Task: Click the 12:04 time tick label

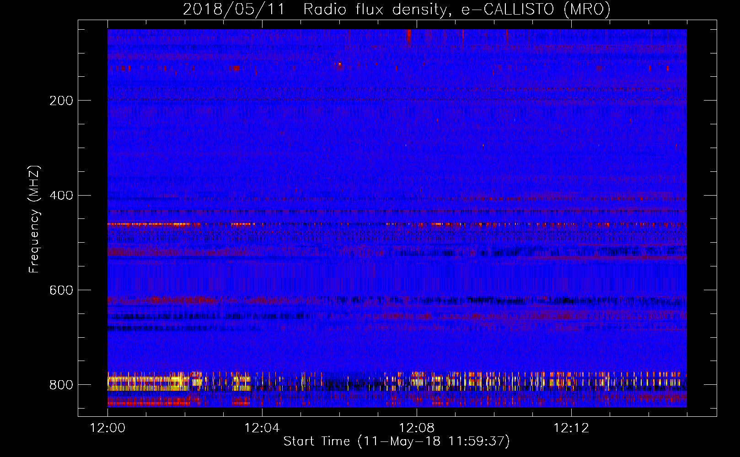Action: coord(262,428)
